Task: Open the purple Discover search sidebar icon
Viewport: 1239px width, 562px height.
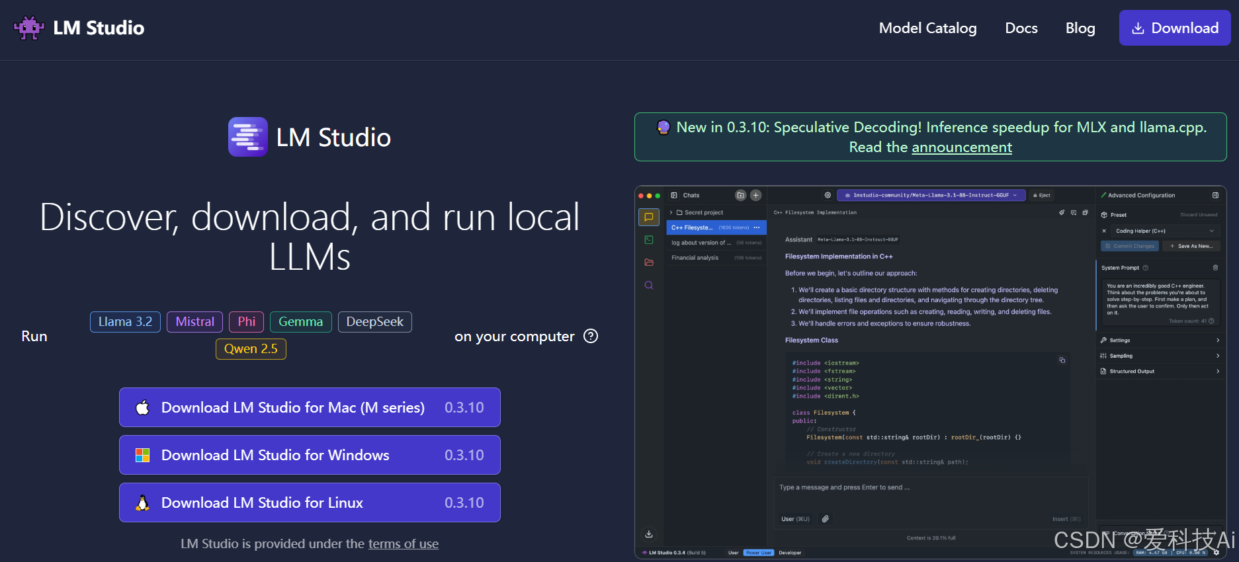Action: (x=649, y=285)
